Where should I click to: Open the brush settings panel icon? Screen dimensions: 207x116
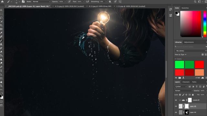tap(23, 2)
